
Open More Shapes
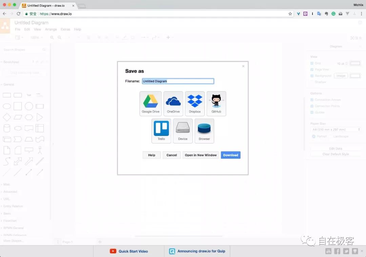click(x=13, y=241)
